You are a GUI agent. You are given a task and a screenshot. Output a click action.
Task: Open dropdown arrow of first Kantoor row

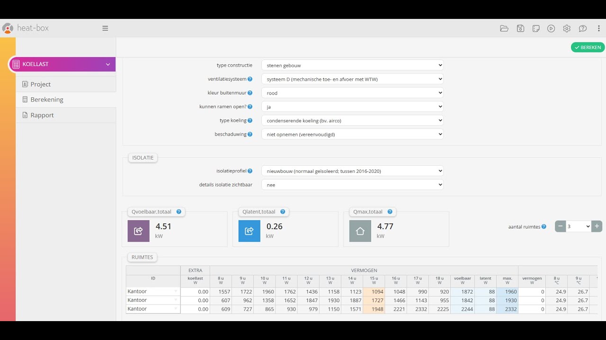(176, 291)
